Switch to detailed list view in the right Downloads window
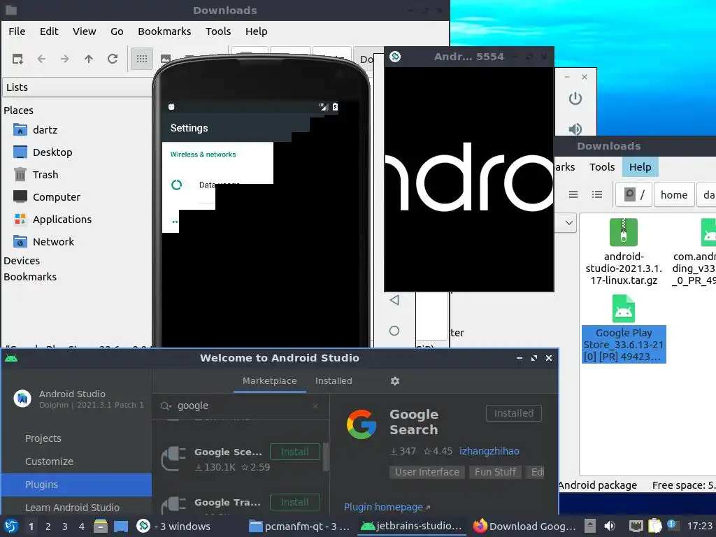The height and width of the screenshot is (537, 716). tap(597, 194)
